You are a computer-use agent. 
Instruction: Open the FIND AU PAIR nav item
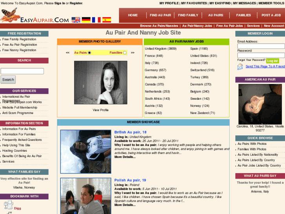click(x=160, y=15)
